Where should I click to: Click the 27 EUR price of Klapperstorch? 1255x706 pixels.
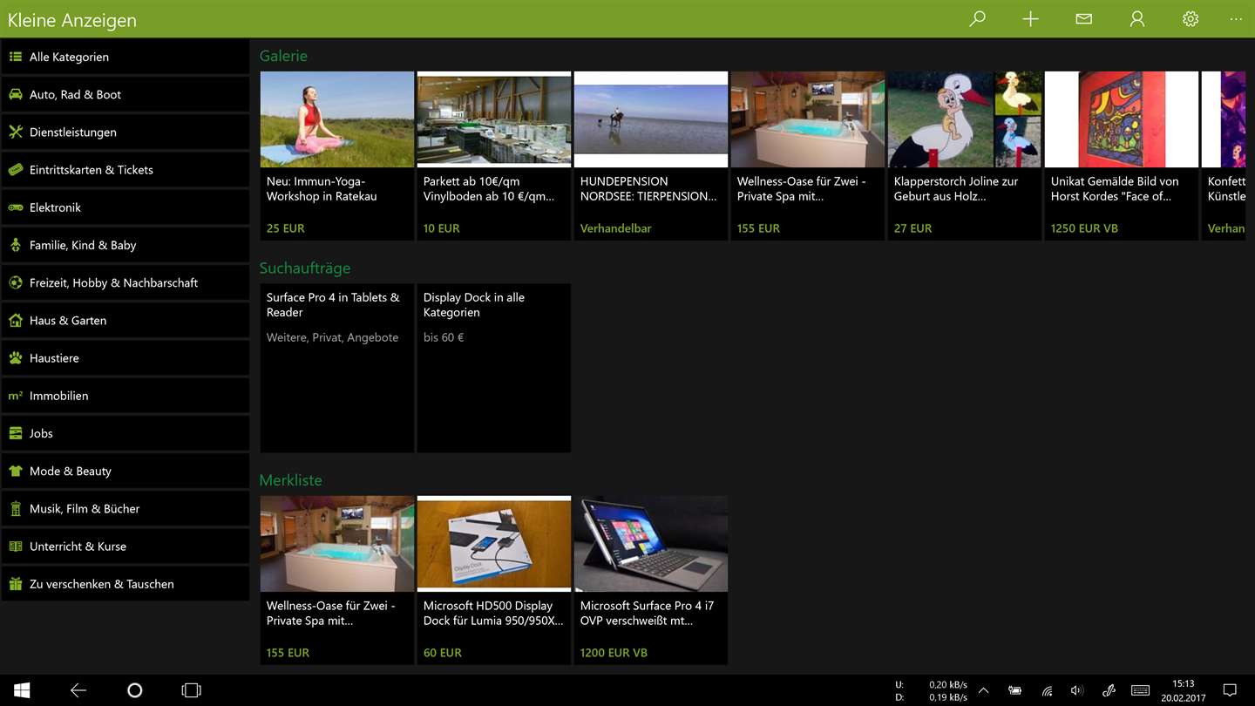[x=912, y=228]
